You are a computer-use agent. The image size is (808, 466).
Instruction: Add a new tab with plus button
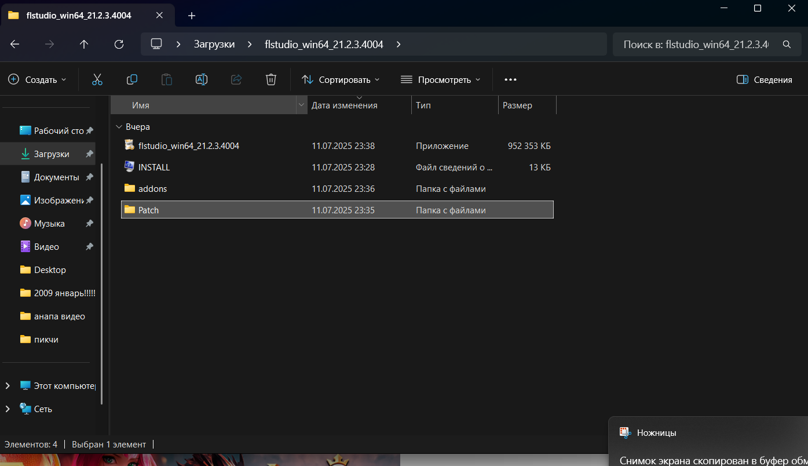click(x=192, y=16)
